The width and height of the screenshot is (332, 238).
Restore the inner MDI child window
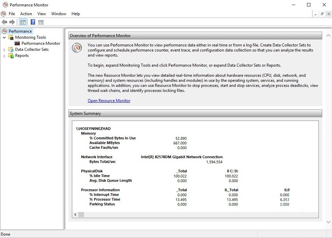point(322,14)
